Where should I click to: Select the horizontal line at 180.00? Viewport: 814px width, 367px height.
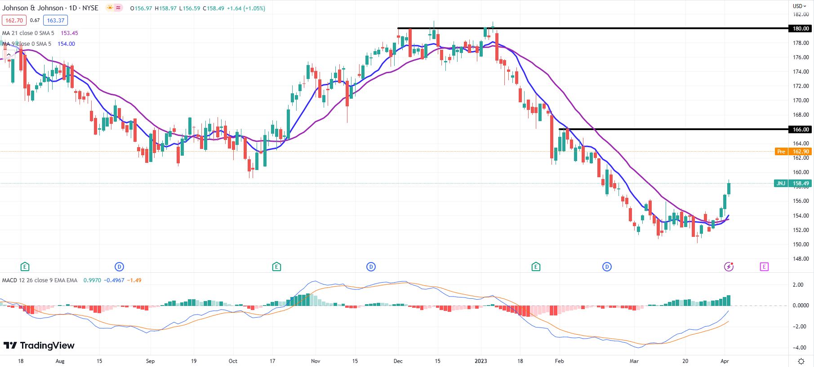click(593, 28)
